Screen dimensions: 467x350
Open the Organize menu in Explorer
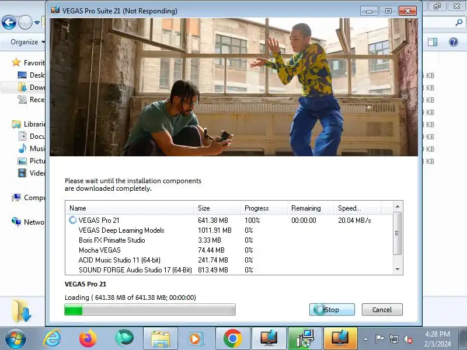(x=27, y=42)
